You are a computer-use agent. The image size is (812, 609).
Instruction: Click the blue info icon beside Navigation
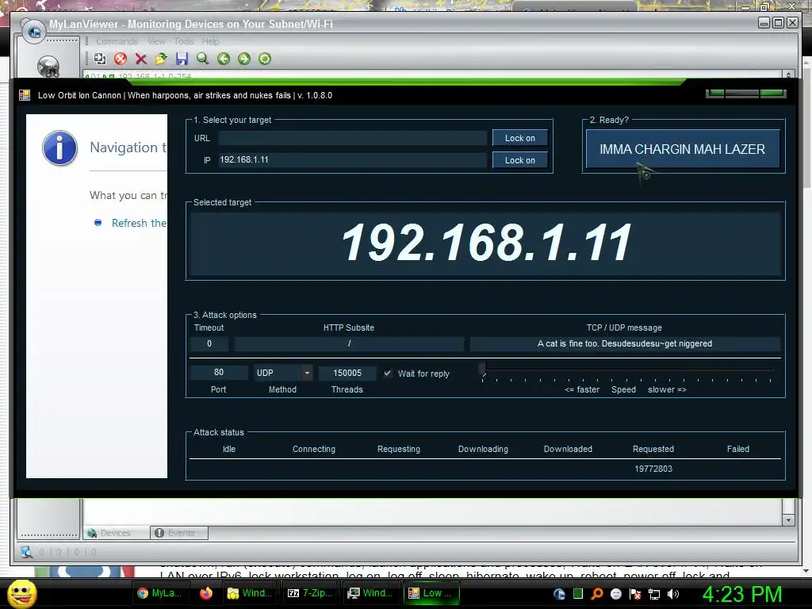(x=59, y=147)
